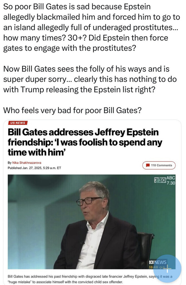
Task: Click the post's opening paragraph about Epstein
Action: pos(91,27)
